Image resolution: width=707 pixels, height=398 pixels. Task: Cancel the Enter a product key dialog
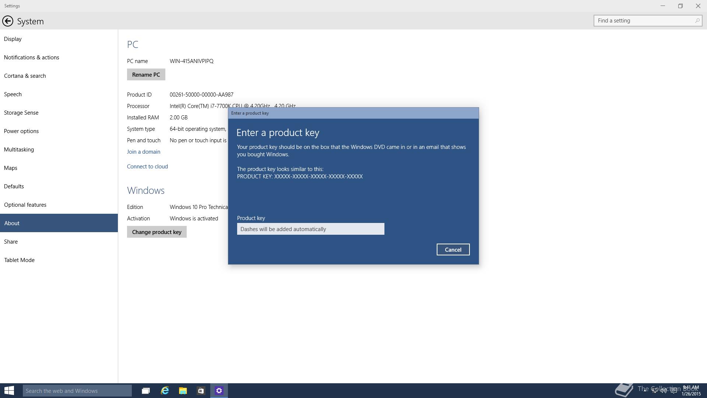pyautogui.click(x=453, y=249)
